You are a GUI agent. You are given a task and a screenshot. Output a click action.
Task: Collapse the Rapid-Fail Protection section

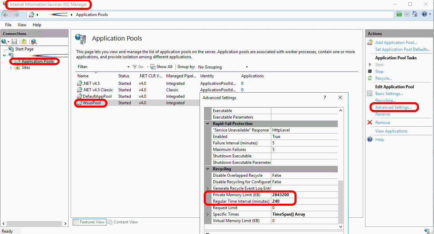pyautogui.click(x=208, y=124)
